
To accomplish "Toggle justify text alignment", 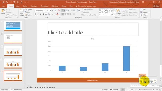I will click(x=70, y=14).
